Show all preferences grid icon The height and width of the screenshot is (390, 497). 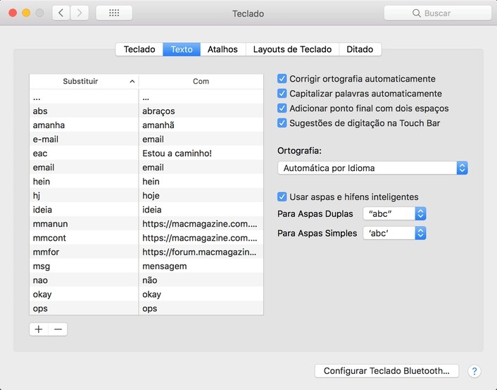113,13
